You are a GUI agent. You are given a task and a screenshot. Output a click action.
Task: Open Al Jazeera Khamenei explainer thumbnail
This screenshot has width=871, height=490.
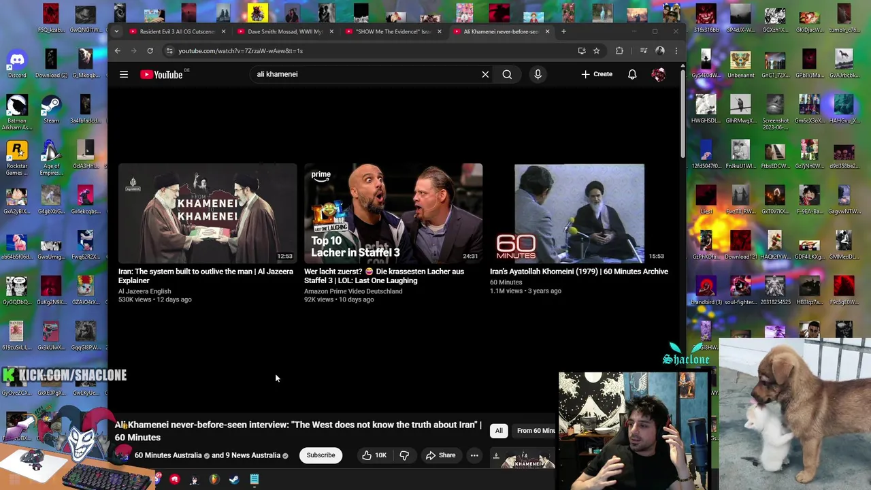tap(208, 213)
